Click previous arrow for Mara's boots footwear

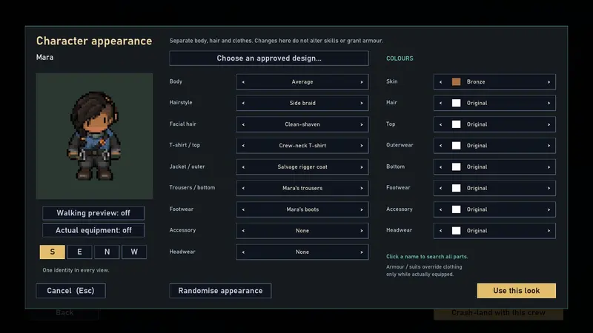[243, 209]
